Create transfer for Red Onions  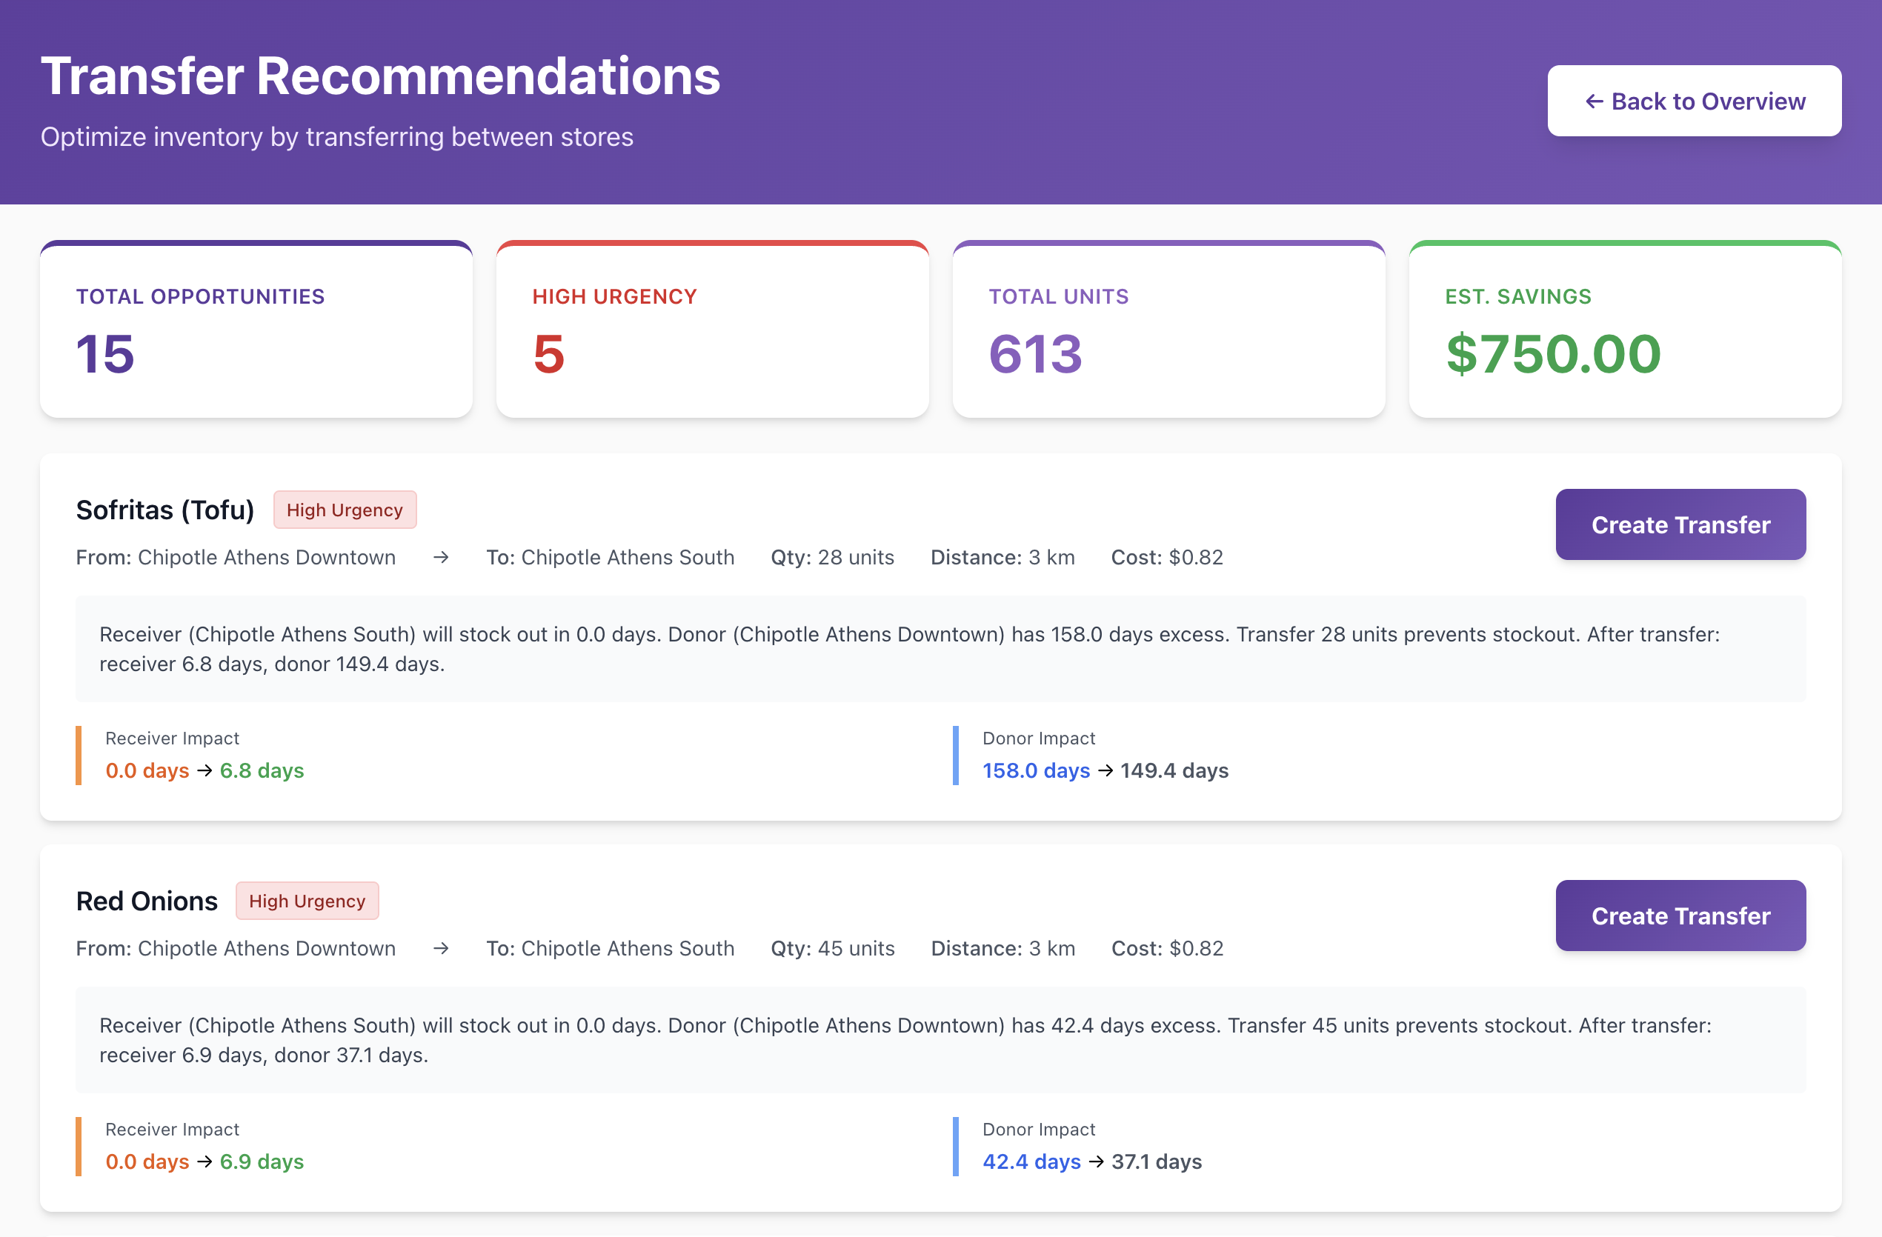pos(1680,916)
